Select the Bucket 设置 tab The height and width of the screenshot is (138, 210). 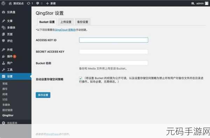coord(47,22)
